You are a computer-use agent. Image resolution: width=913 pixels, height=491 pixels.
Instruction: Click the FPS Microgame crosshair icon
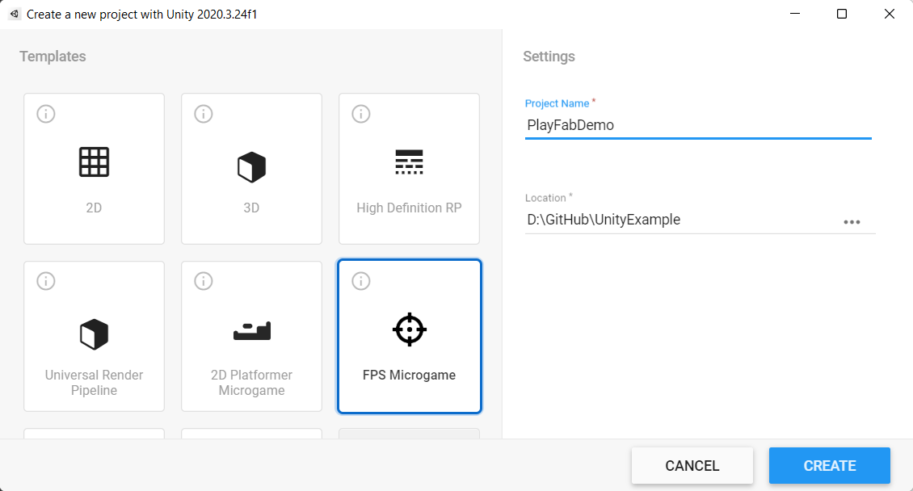[x=410, y=329]
